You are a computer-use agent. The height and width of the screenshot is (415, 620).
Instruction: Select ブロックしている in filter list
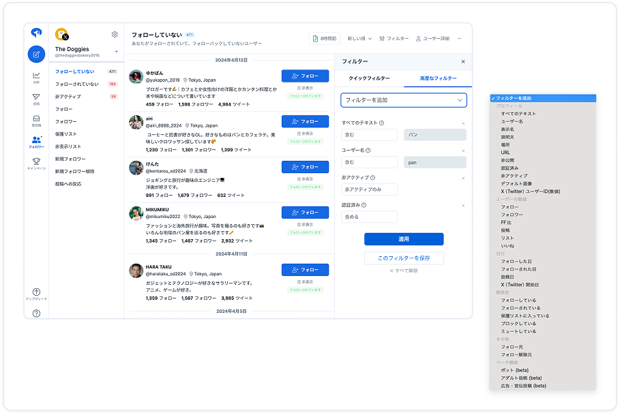pos(518,324)
